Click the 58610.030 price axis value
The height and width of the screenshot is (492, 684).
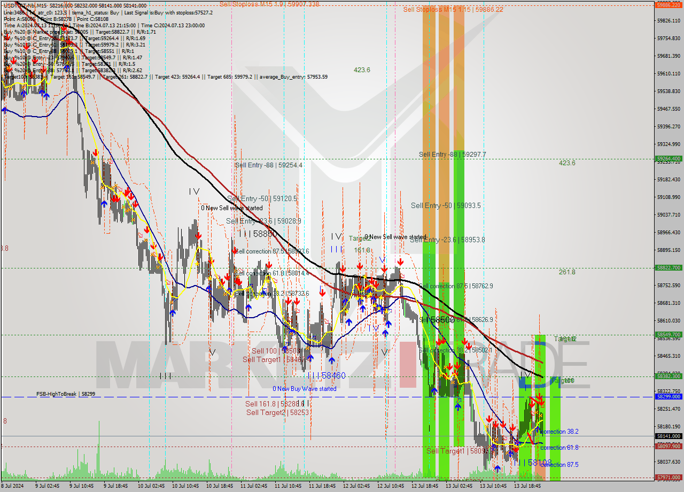tap(669, 320)
